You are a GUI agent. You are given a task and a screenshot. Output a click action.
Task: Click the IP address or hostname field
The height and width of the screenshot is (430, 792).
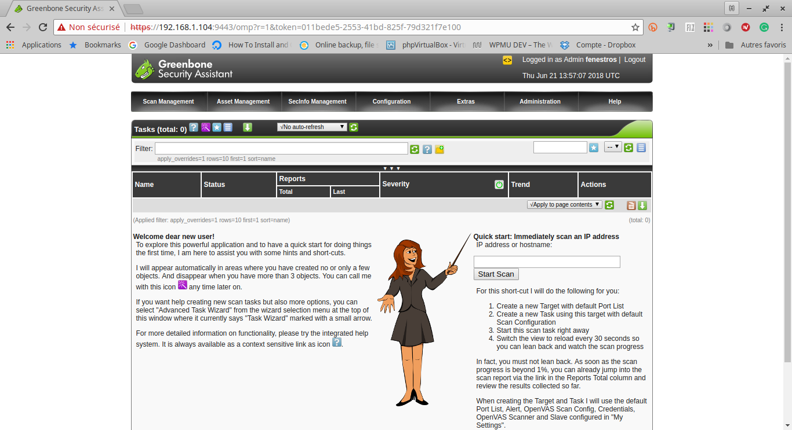pyautogui.click(x=547, y=262)
